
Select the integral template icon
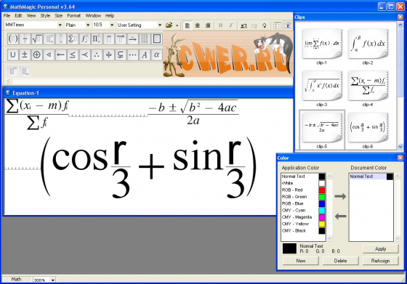pos(85,39)
